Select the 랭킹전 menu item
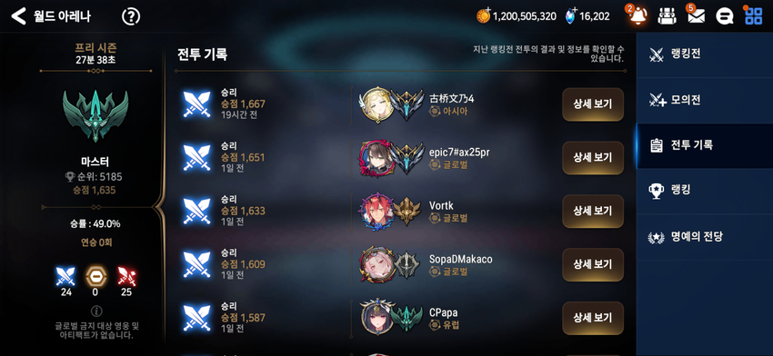 pos(705,54)
